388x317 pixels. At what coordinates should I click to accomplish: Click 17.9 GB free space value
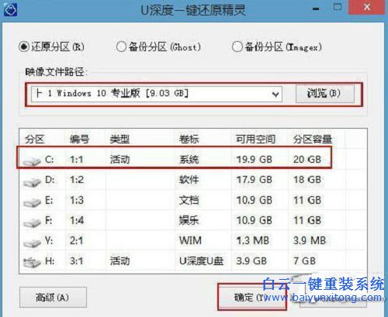pyautogui.click(x=254, y=180)
